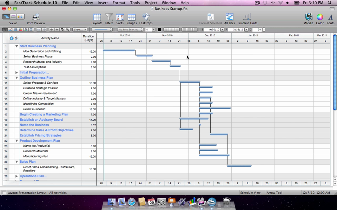Click the outdent left arrow button

pos(52,29)
